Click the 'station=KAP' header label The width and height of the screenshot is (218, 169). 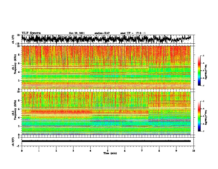102,33
